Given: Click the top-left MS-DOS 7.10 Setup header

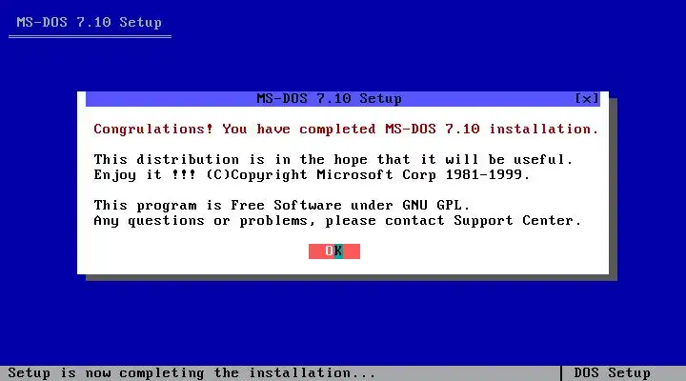Looking at the screenshot, I should (90, 22).
